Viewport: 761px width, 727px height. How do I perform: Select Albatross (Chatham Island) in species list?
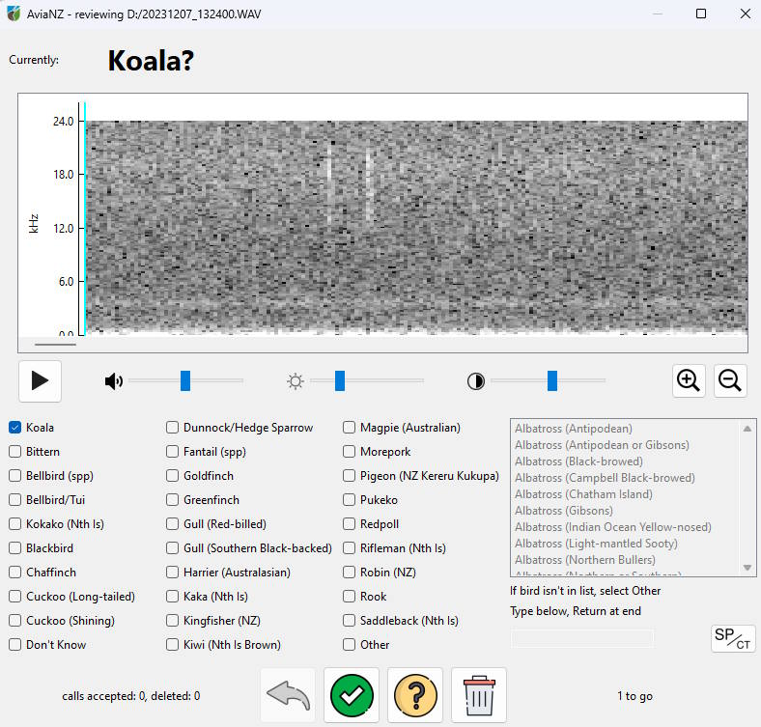point(583,494)
